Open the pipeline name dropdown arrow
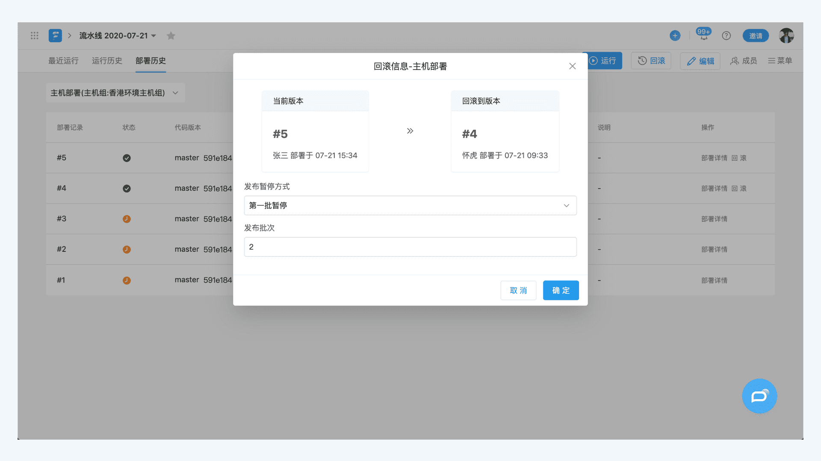The height and width of the screenshot is (461, 821). [154, 36]
